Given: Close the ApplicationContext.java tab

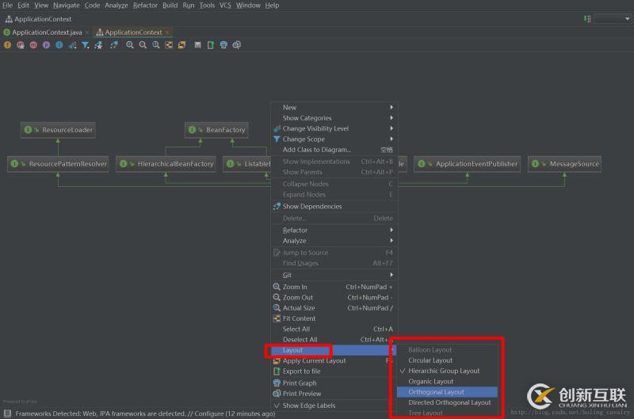Looking at the screenshot, I should pyautogui.click(x=87, y=32).
